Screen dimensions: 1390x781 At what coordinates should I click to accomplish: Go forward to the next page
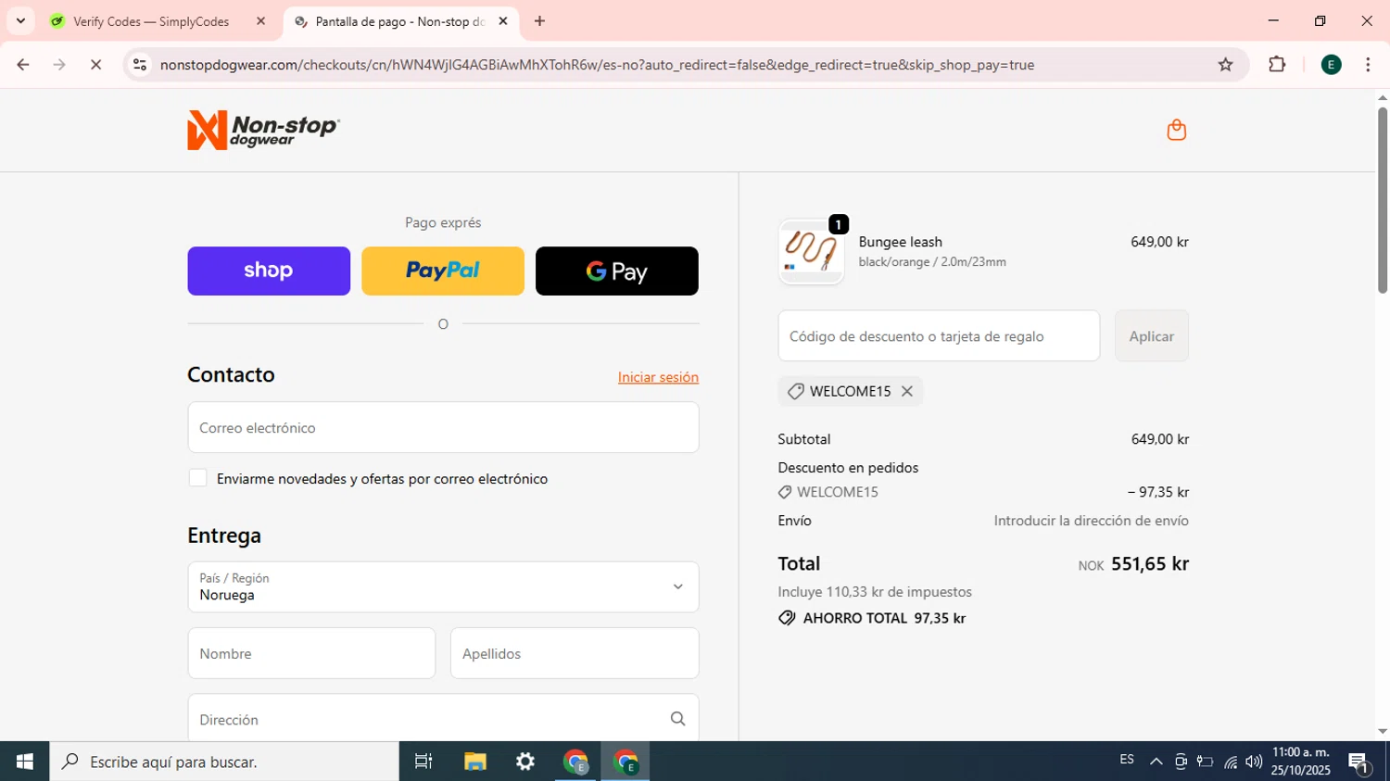[59, 65]
